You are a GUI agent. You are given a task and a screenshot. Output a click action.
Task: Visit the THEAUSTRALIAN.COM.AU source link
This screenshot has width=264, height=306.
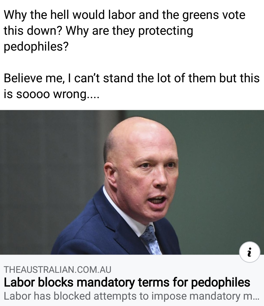(x=58, y=269)
